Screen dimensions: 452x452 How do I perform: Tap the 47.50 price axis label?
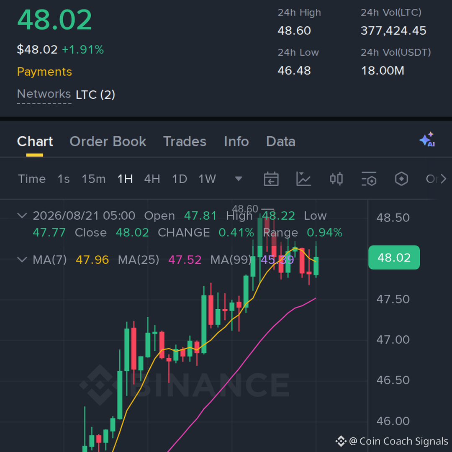[x=393, y=299]
